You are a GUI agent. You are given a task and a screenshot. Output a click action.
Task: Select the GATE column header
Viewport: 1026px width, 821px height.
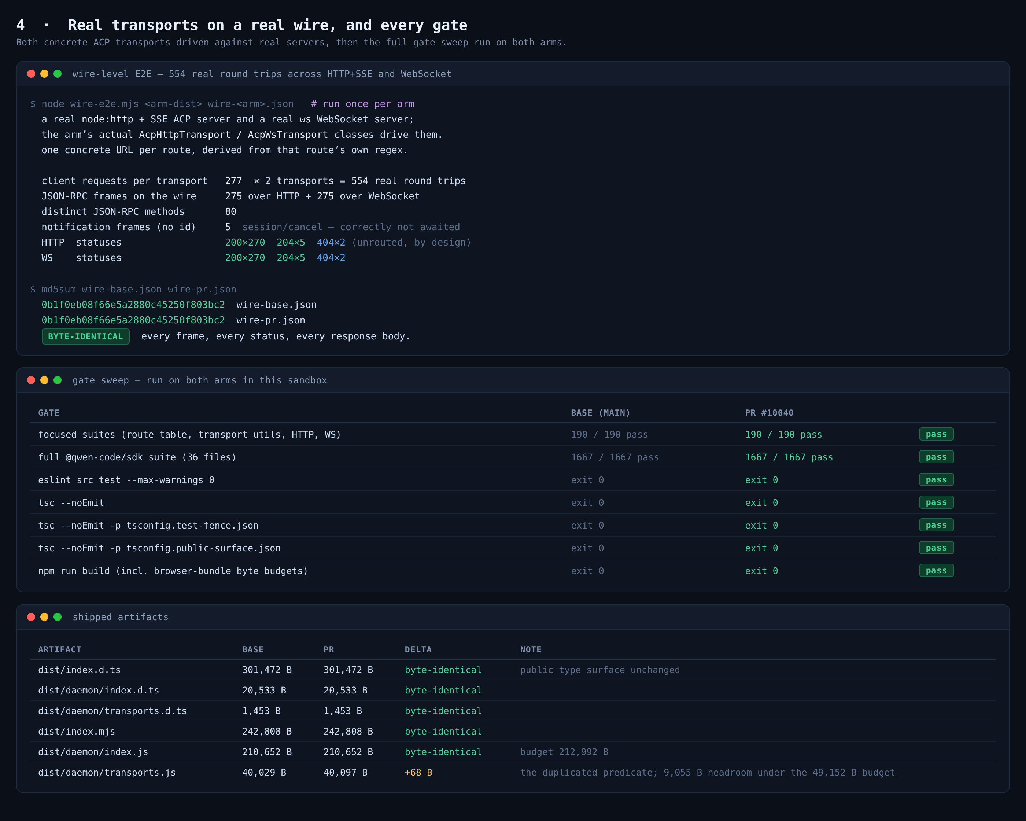click(x=48, y=413)
